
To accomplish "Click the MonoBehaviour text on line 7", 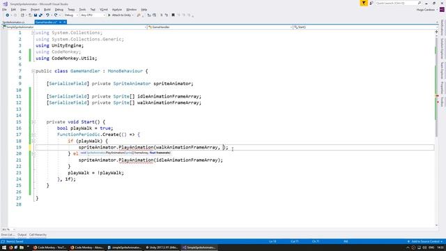I will point(125,71).
